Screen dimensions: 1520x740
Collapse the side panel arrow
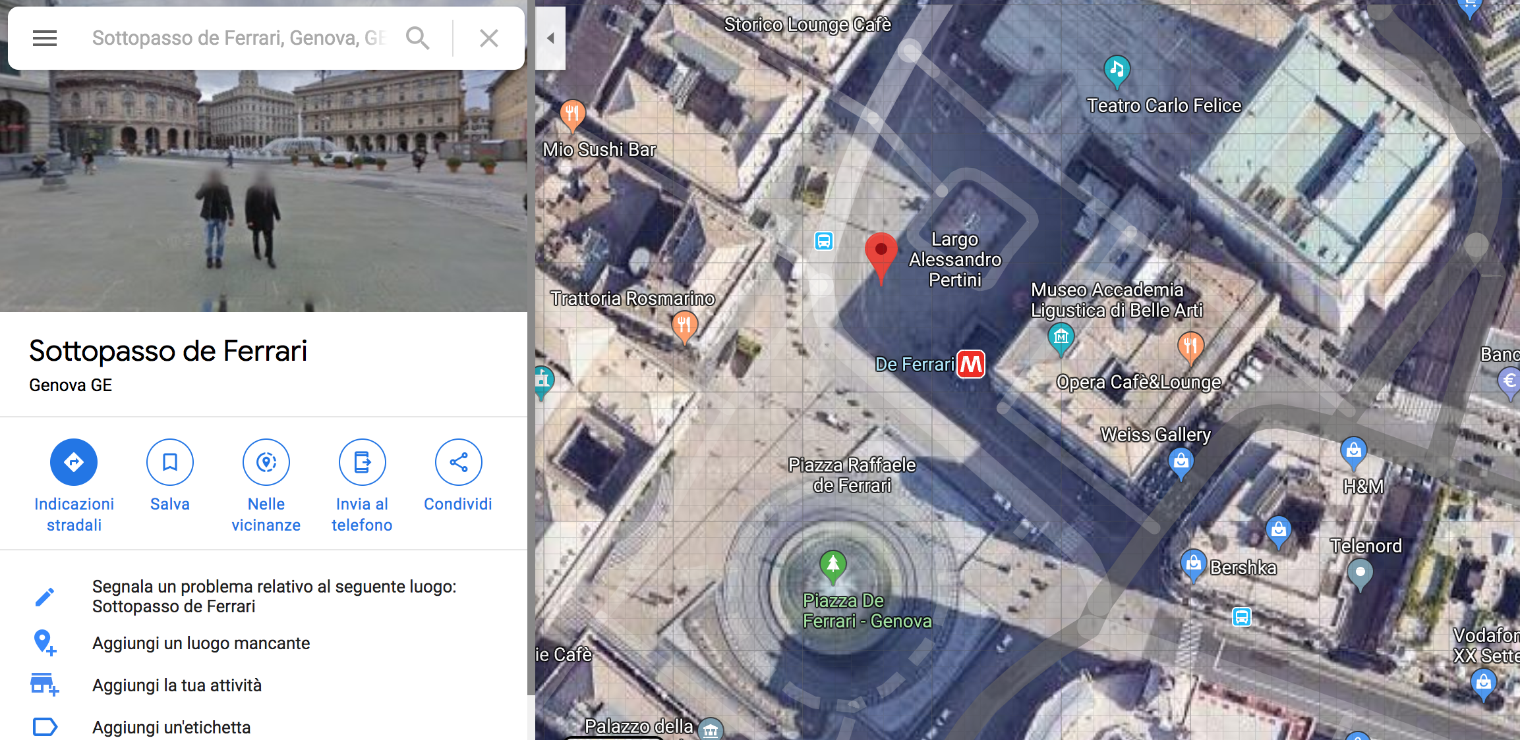(x=550, y=38)
